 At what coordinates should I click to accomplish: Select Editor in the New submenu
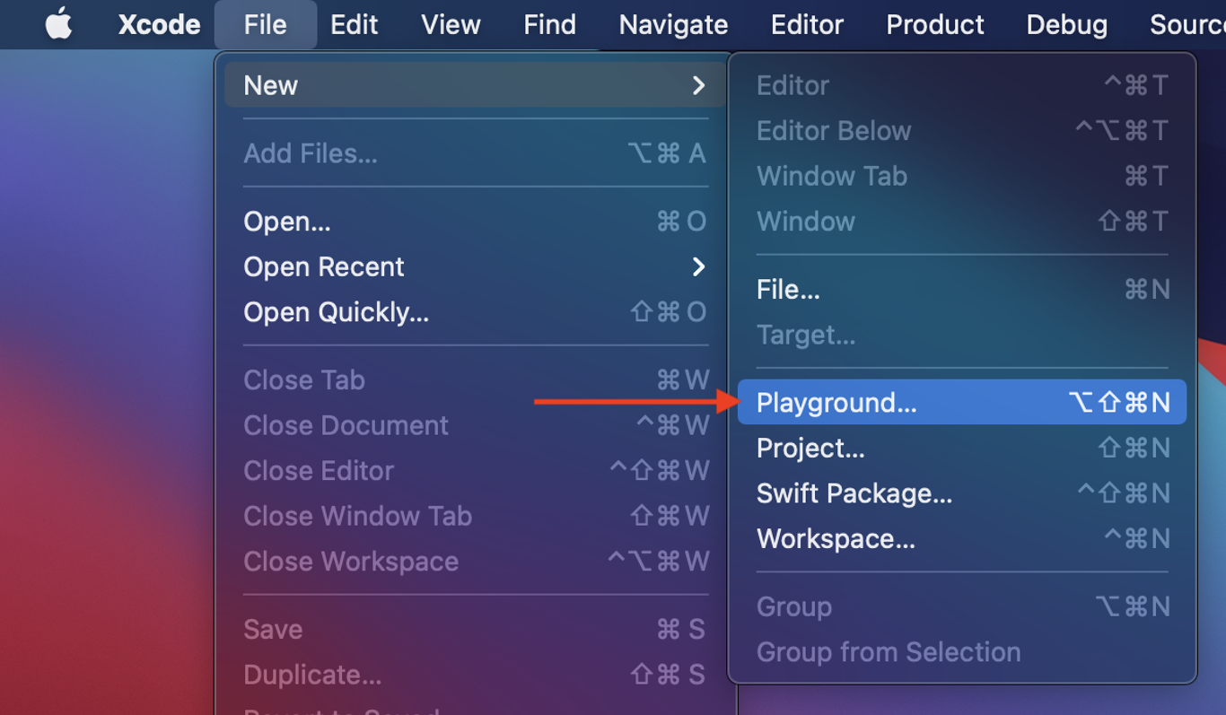(x=962, y=85)
